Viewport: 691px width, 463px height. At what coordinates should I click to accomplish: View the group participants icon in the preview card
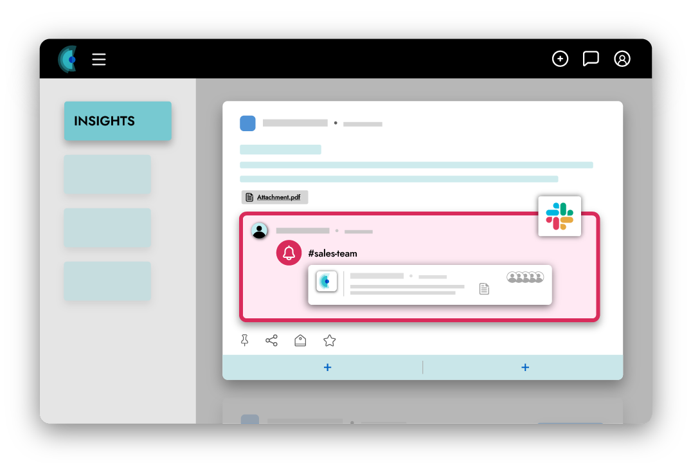(x=525, y=277)
